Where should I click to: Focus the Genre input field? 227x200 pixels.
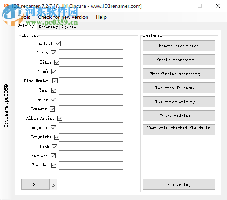[x=91, y=100]
